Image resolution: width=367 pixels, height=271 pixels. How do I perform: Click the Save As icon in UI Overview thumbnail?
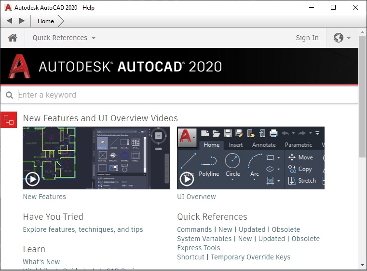click(x=239, y=133)
